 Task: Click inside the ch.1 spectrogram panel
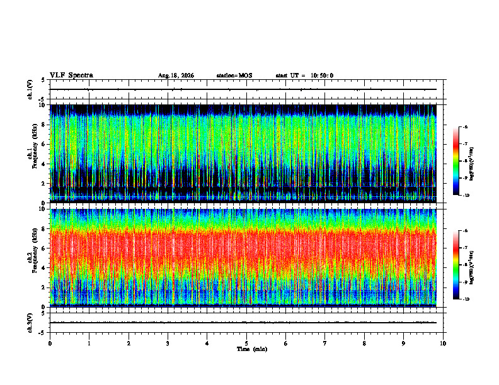click(x=243, y=153)
